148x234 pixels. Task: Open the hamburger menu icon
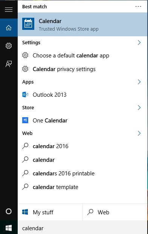click(9, 9)
